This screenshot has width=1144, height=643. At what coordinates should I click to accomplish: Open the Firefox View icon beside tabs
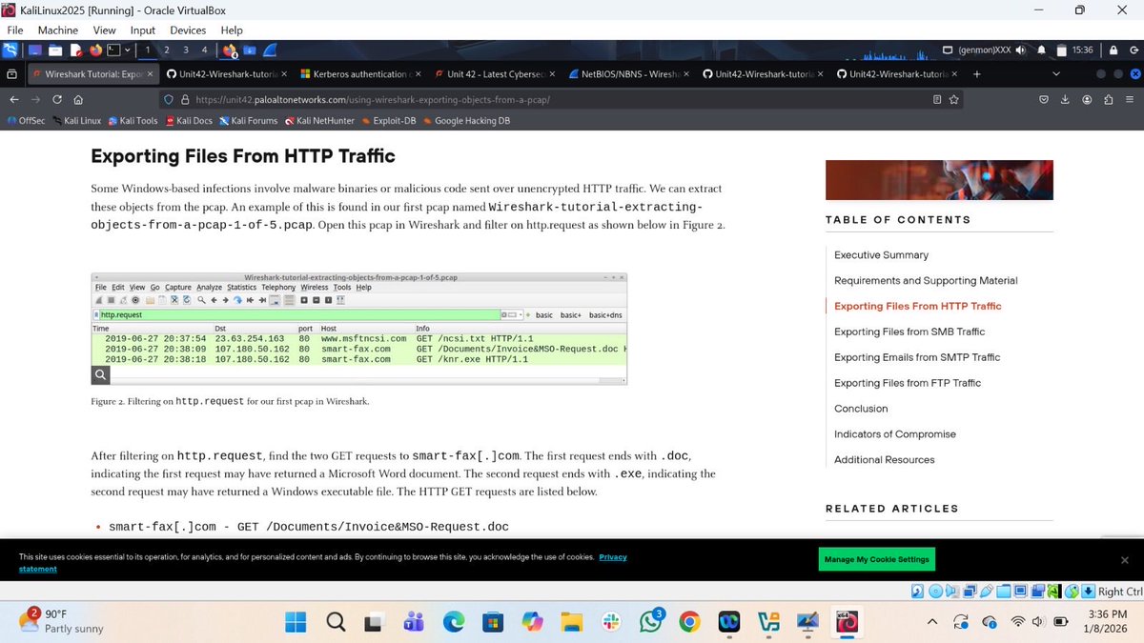click(11, 74)
